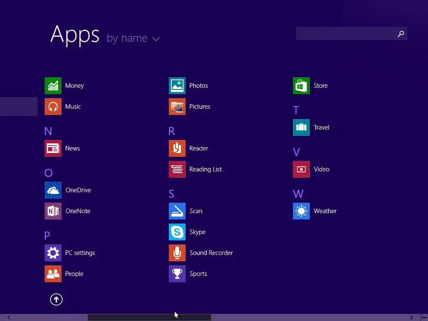The height and width of the screenshot is (321, 428).
Task: Click the 'Weather' label text
Action: point(325,211)
